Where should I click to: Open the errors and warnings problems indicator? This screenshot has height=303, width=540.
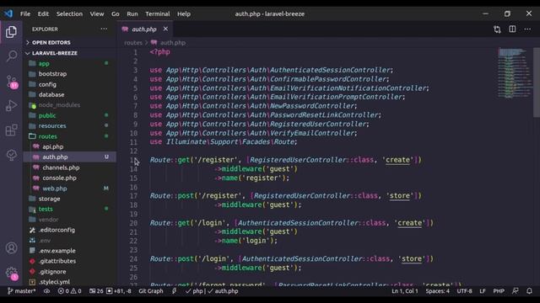69,291
